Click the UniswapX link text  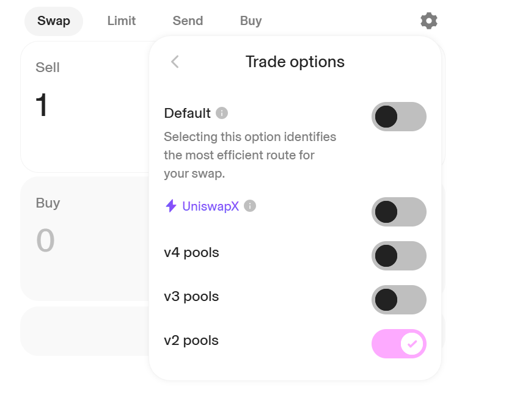coord(210,206)
